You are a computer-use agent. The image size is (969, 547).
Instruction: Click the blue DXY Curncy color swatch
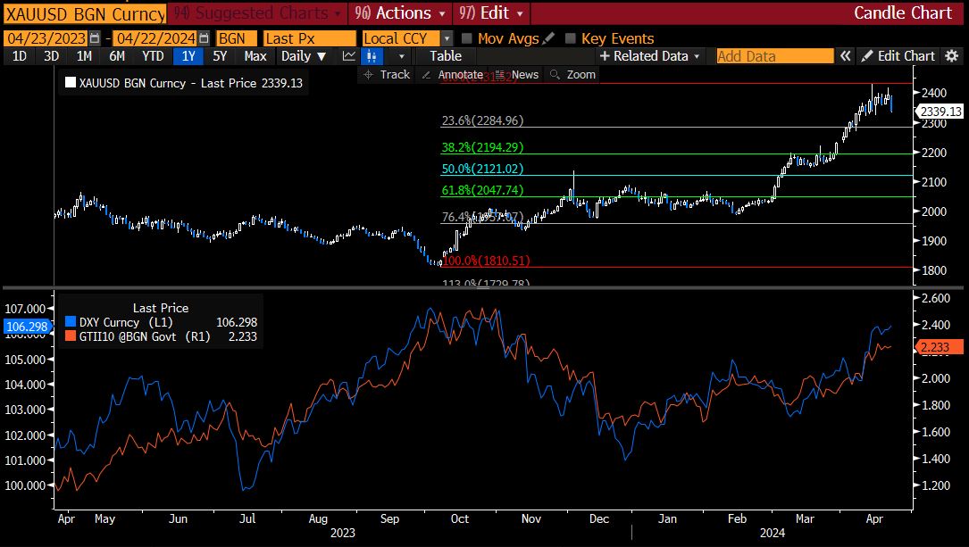(71, 321)
